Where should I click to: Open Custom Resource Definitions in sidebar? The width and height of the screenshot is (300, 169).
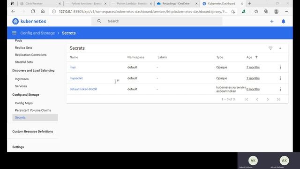click(33, 131)
